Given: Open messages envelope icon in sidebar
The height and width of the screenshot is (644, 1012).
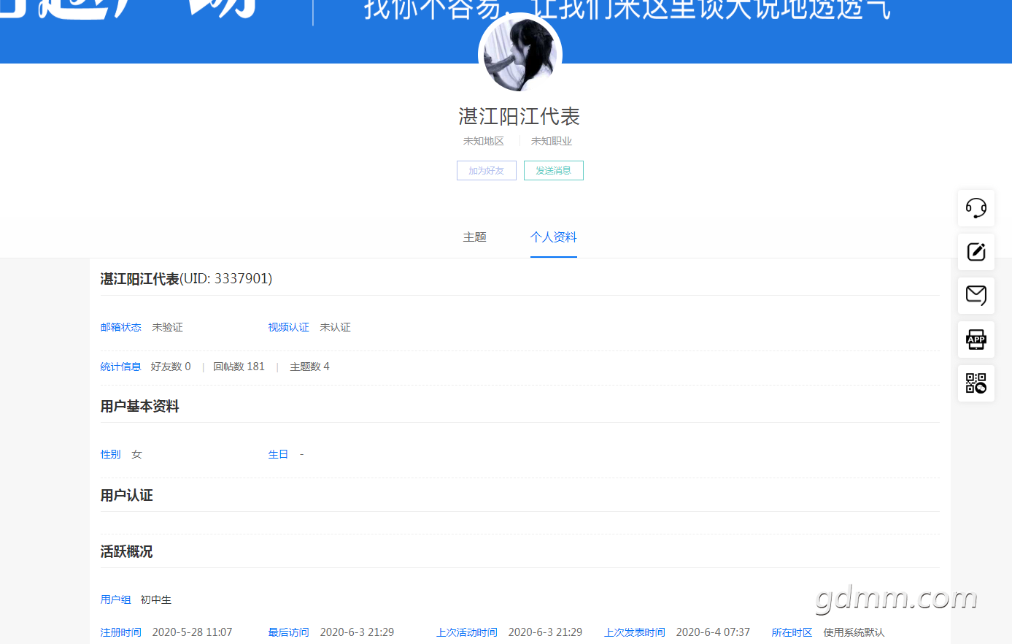Looking at the screenshot, I should pyautogui.click(x=976, y=296).
